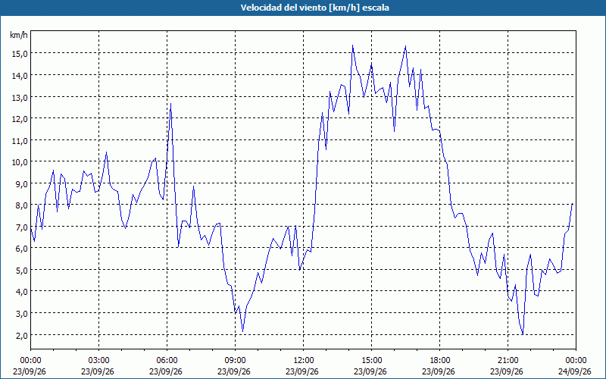This screenshot has height=379, width=606.
Task: Click the '24/09/26' date label
Action: 575,371
